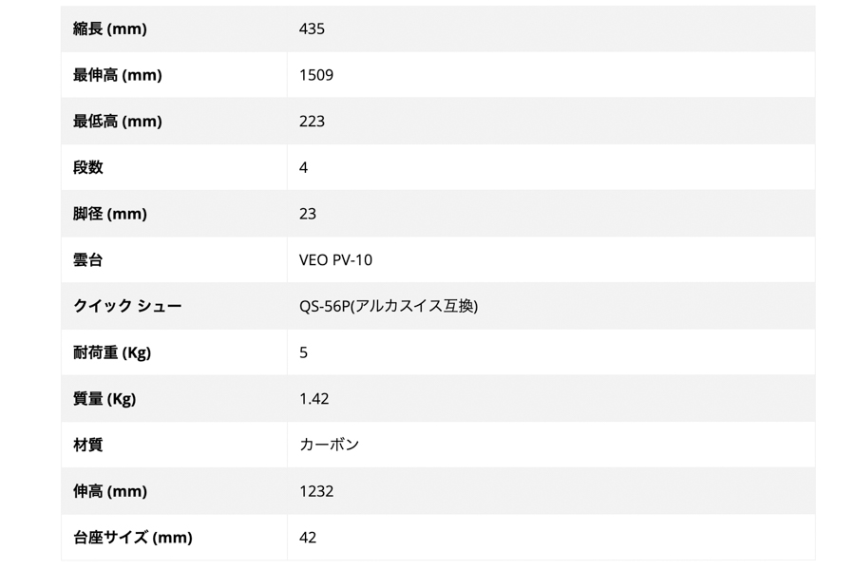855x570 pixels.
Task: Click the 脚径 (mm) label
Action: tap(110, 214)
